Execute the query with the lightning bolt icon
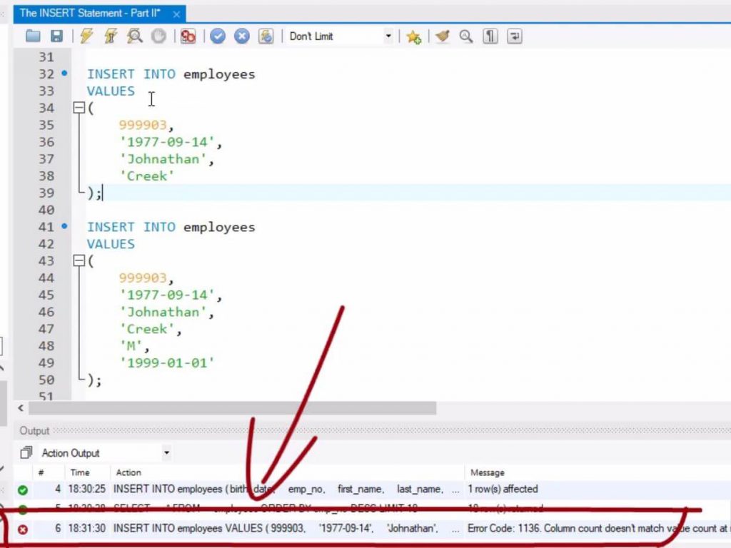The height and width of the screenshot is (548, 731). pyautogui.click(x=86, y=36)
